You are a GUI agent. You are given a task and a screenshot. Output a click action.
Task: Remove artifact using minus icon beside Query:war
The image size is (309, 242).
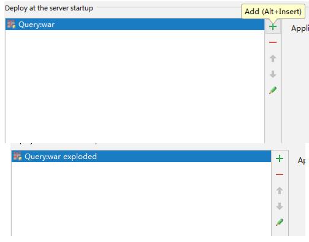point(273,42)
